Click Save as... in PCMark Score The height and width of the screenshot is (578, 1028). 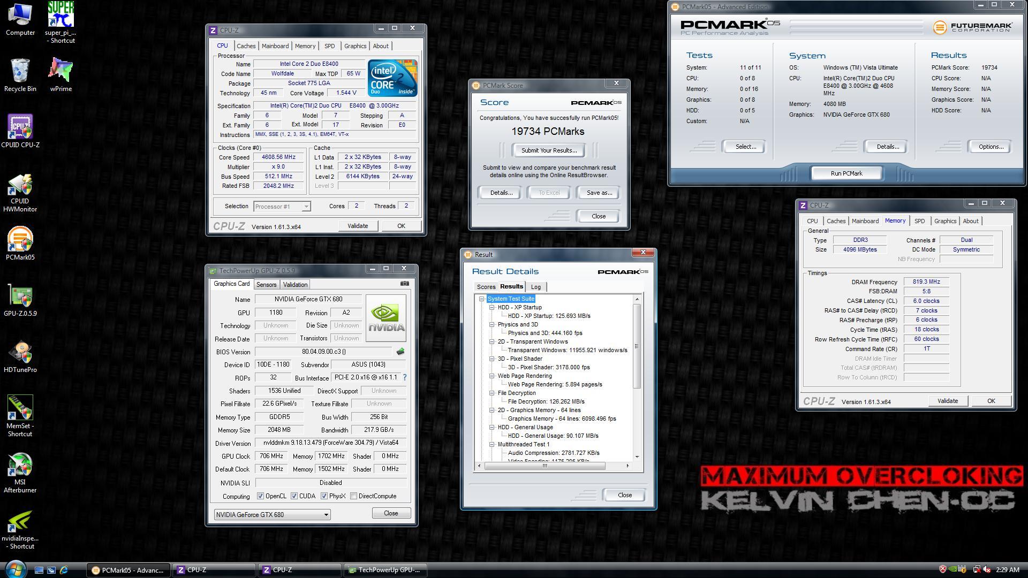599,193
